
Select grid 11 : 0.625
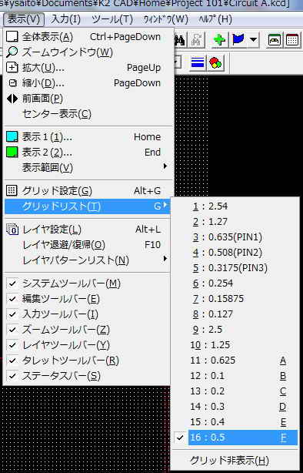(x=235, y=361)
